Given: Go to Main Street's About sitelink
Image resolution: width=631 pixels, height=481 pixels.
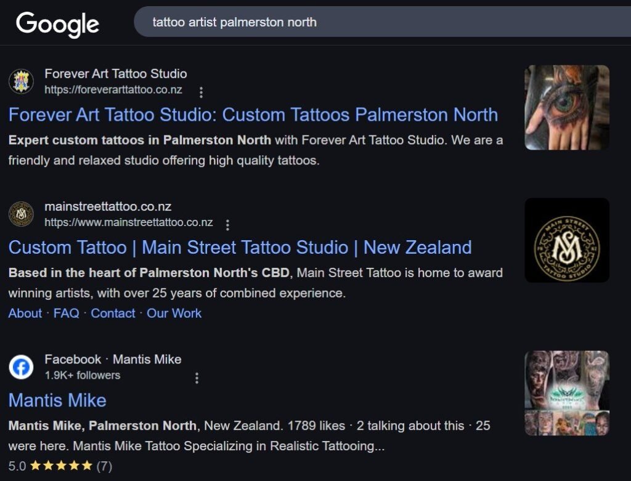Looking at the screenshot, I should [x=25, y=313].
